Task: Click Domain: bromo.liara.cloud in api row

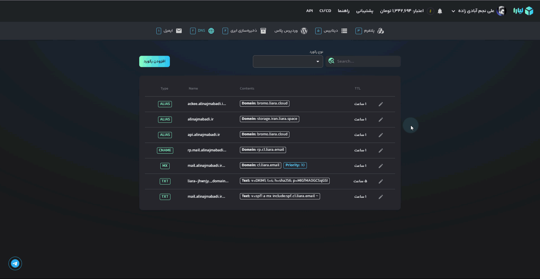Action: click(x=264, y=134)
